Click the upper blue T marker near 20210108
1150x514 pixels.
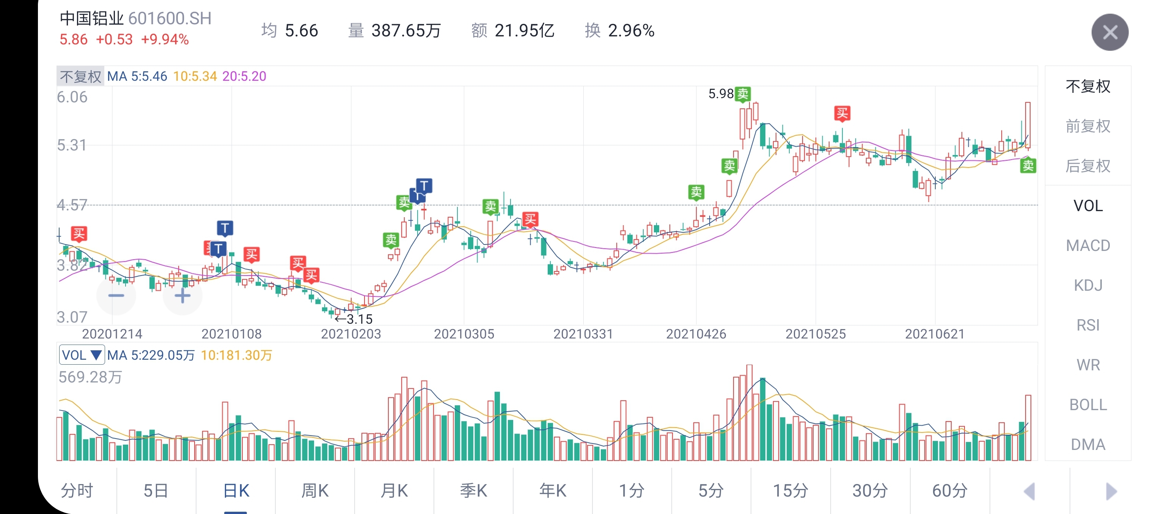tap(225, 228)
